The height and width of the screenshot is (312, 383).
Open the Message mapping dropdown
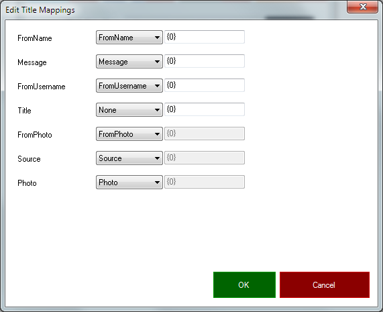click(129, 62)
